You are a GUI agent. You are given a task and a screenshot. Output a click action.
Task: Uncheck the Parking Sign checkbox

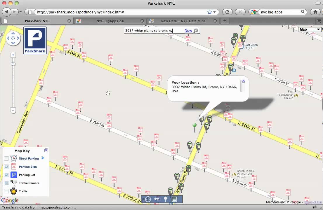click(6, 167)
